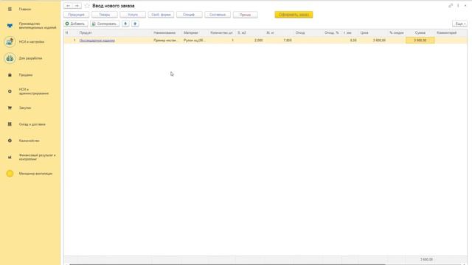Screen dimensions: 472x265
Task: Click the Отход column header
Action: (308, 32)
